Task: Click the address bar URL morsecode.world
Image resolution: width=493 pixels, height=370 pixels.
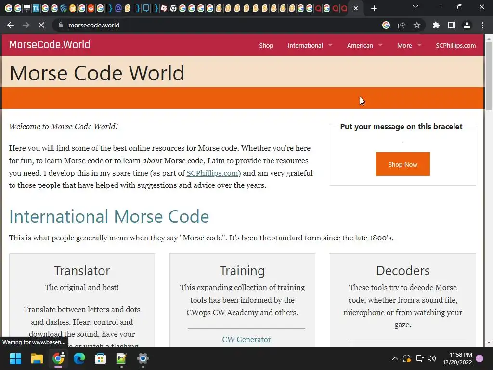Action: [x=94, y=25]
